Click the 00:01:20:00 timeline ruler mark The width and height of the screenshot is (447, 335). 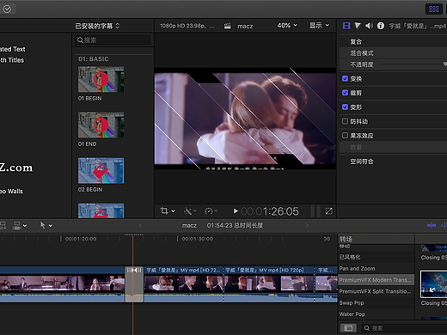pyautogui.click(x=81, y=239)
